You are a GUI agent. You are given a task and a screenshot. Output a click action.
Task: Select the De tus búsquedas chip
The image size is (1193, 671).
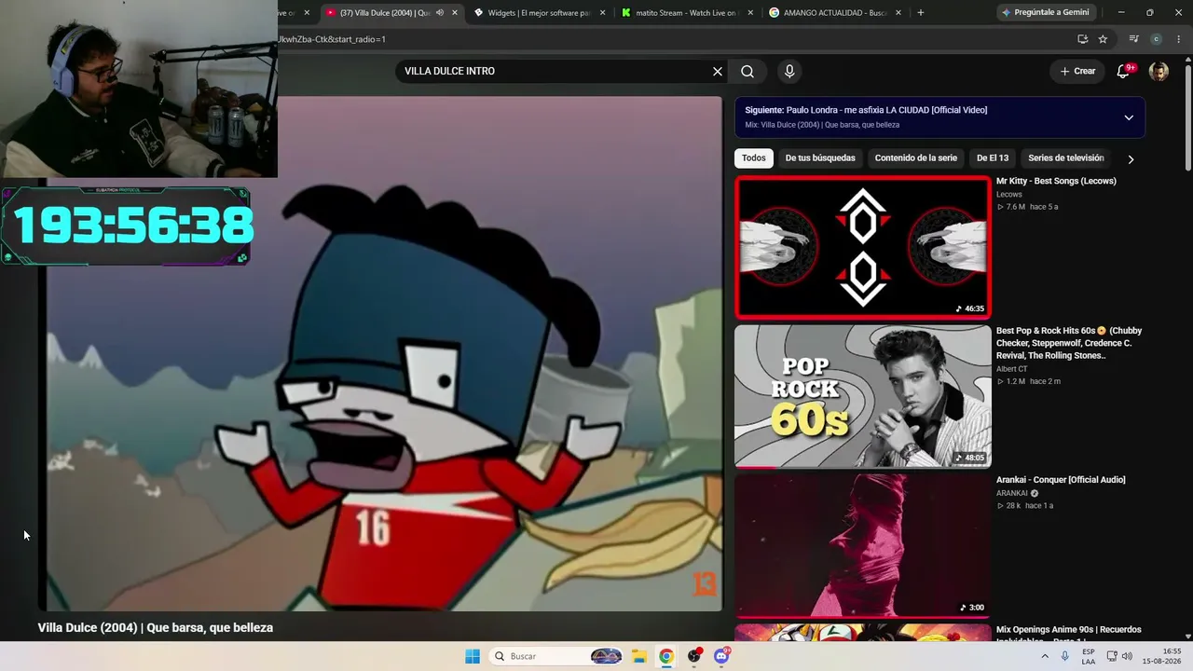820,158
